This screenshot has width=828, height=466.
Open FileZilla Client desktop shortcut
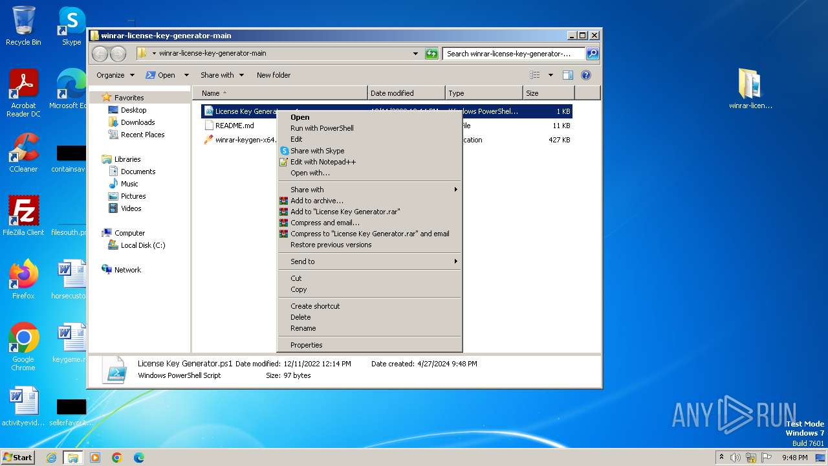23,216
